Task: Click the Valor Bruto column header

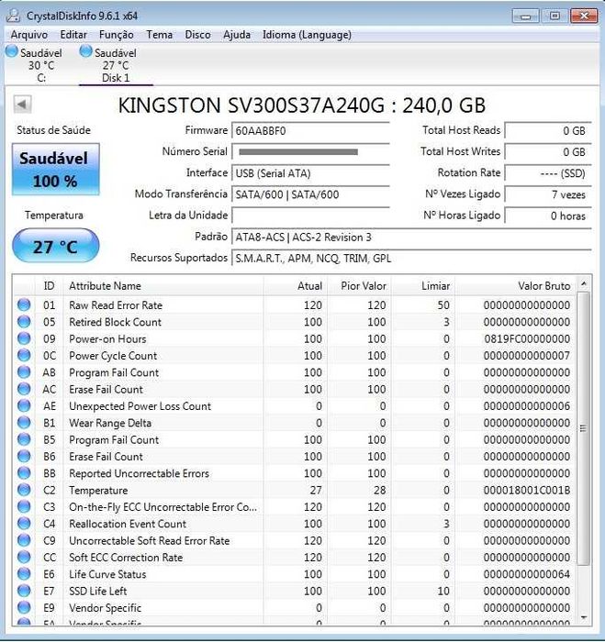Action: tap(515, 286)
